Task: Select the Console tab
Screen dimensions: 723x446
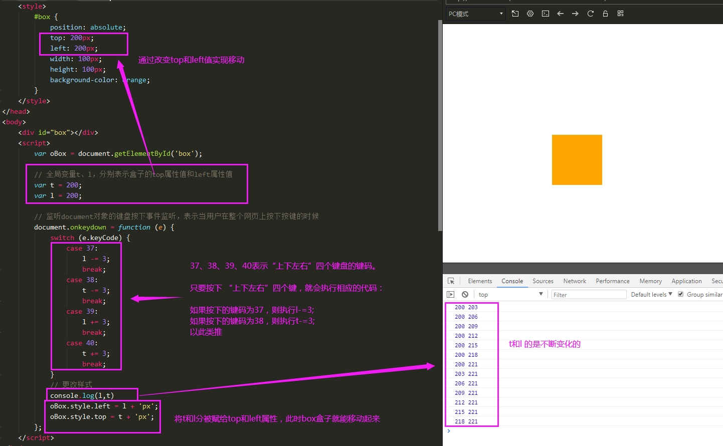Action: tap(512, 281)
